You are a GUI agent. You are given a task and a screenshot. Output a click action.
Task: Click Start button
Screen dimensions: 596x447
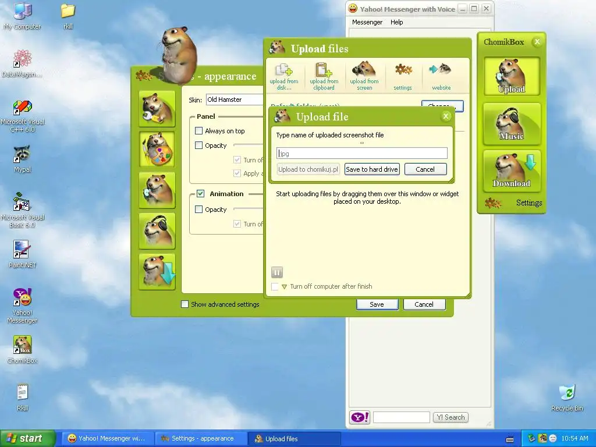[x=27, y=439]
